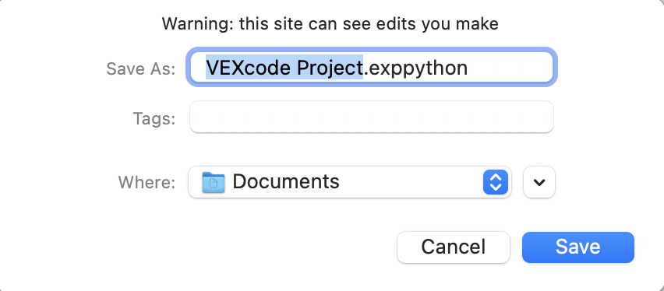Place cursor in the .exppython extension
Viewport: 664px width, 291px height.
tap(415, 68)
